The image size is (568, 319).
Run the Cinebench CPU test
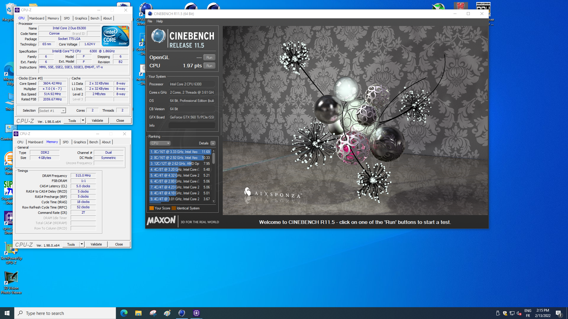pos(209,66)
